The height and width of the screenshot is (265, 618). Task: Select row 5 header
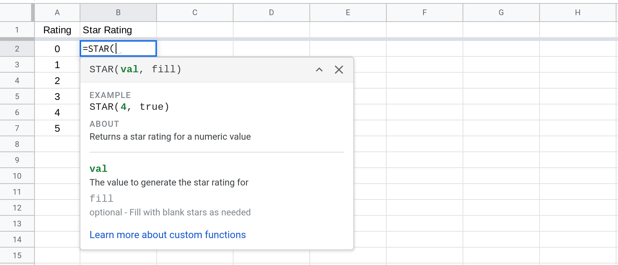click(17, 97)
